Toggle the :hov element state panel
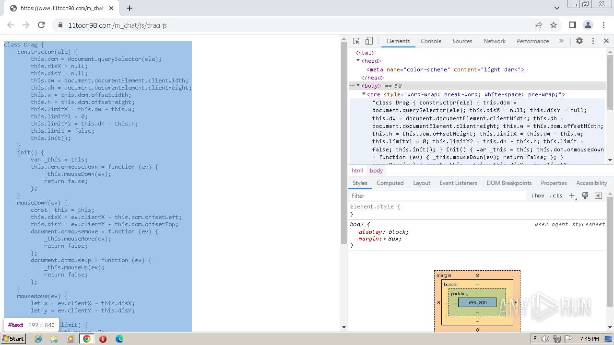The width and height of the screenshot is (614, 345). (x=538, y=195)
